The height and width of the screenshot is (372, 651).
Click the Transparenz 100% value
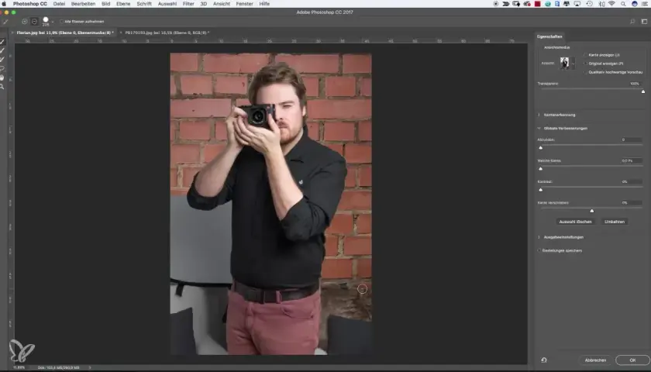(635, 84)
